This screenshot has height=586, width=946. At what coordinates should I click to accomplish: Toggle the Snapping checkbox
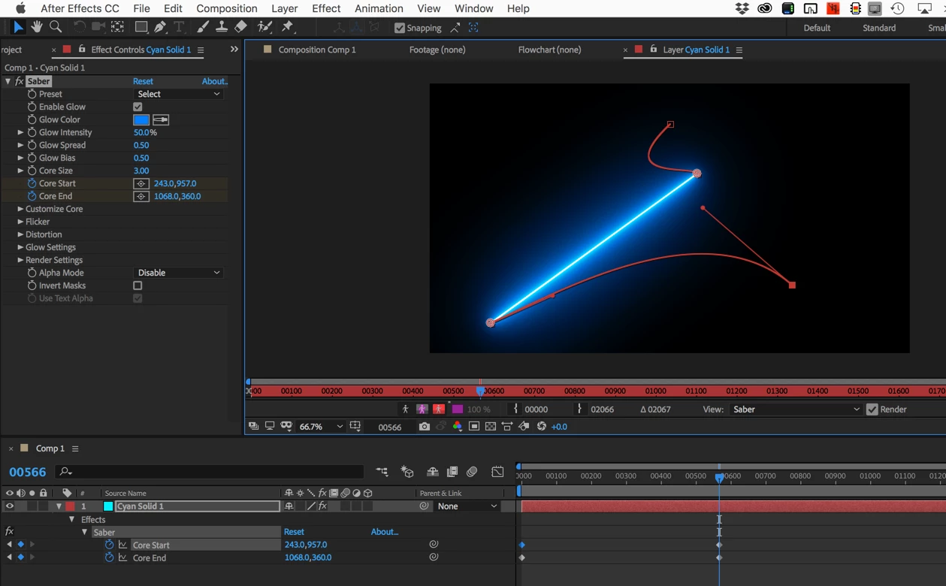400,28
